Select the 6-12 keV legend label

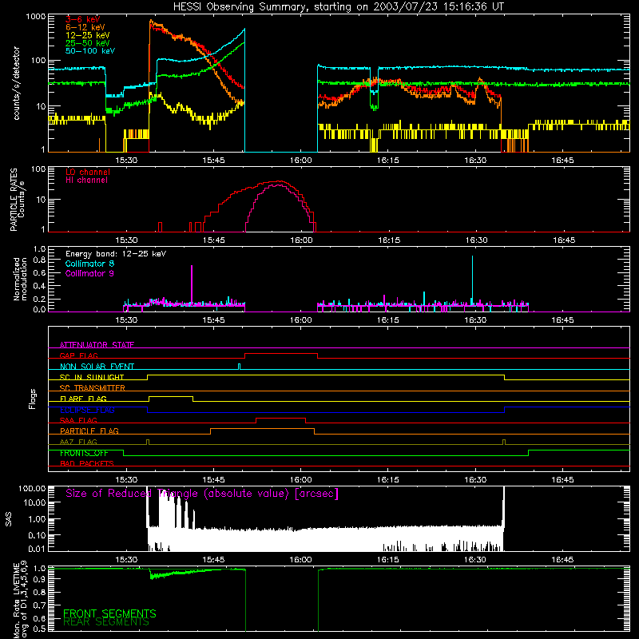coord(85,27)
